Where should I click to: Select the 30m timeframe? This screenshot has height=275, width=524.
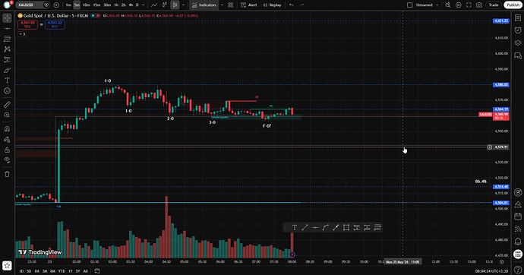[x=107, y=5]
